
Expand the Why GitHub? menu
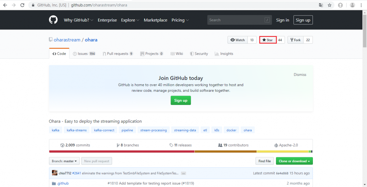(x=78, y=20)
